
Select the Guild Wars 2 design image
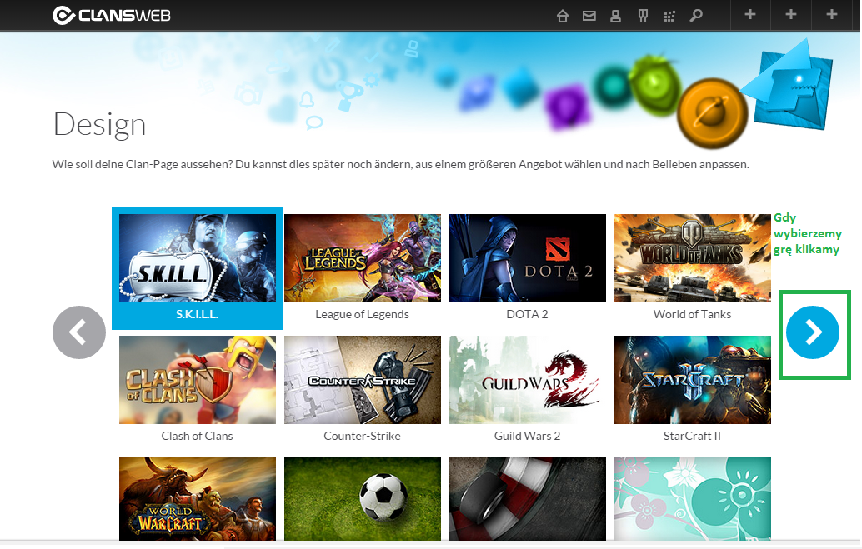[x=527, y=380]
